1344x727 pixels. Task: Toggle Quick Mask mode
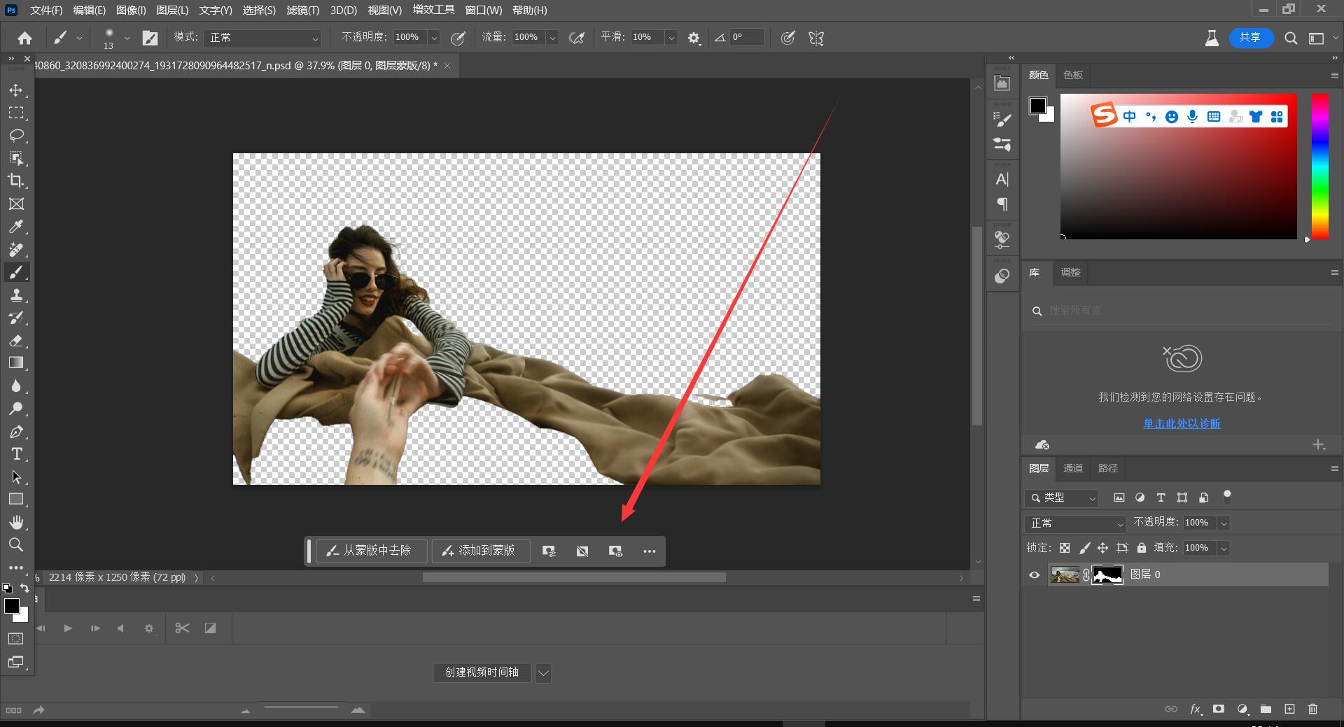[x=16, y=638]
